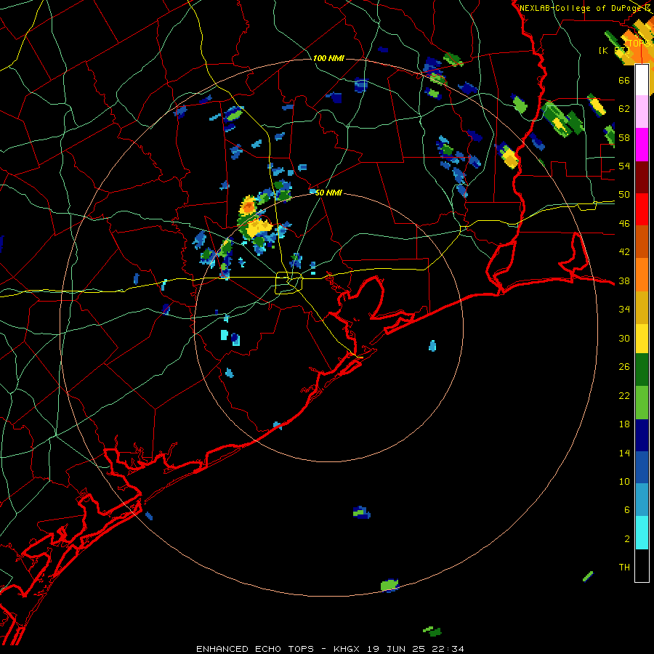Select the 2 value on the legend
Image resolution: width=654 pixels, height=654 pixels.
[627, 539]
